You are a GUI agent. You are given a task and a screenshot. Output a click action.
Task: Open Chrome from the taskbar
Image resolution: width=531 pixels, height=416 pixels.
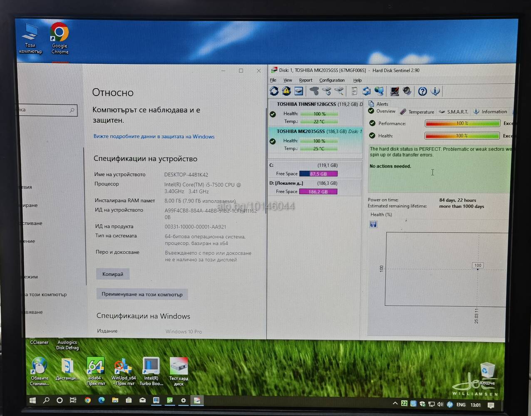pos(87,400)
